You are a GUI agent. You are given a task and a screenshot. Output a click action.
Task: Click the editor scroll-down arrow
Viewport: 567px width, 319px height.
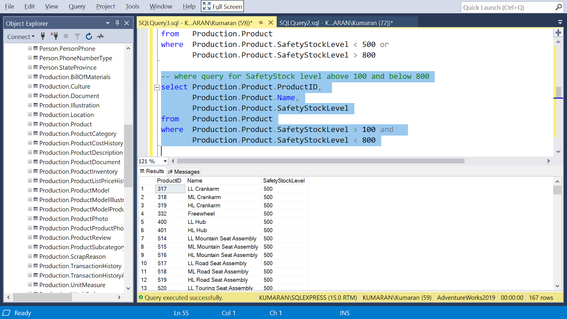(558, 152)
